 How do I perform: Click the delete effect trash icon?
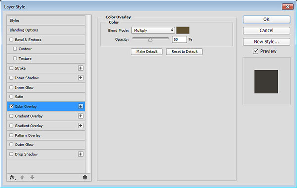(85, 177)
